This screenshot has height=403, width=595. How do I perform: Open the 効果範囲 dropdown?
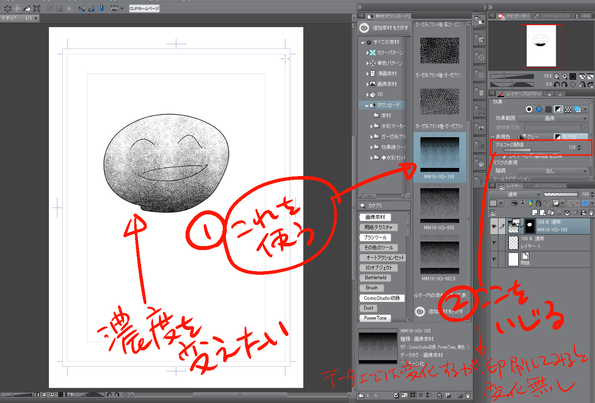553,118
